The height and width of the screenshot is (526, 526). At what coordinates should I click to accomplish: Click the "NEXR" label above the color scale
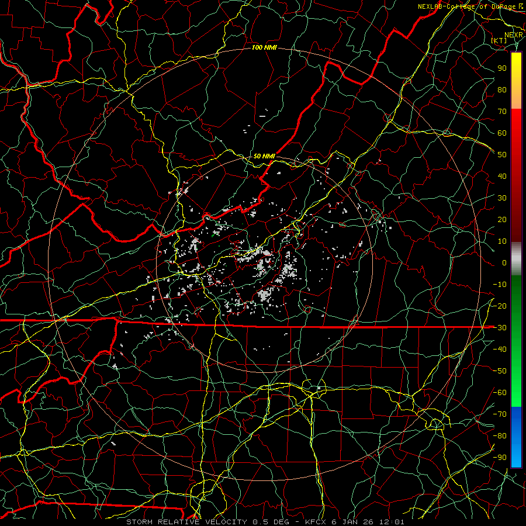514,35
